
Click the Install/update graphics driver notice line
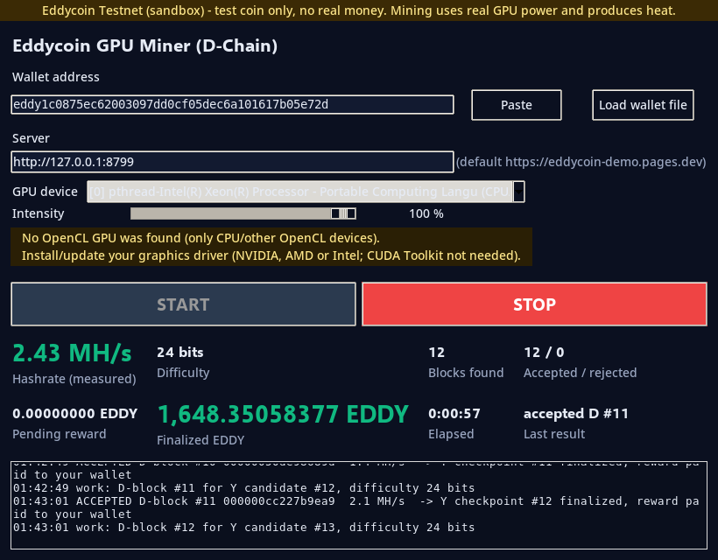(x=271, y=255)
